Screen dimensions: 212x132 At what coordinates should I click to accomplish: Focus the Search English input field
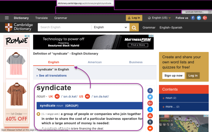[65, 27]
